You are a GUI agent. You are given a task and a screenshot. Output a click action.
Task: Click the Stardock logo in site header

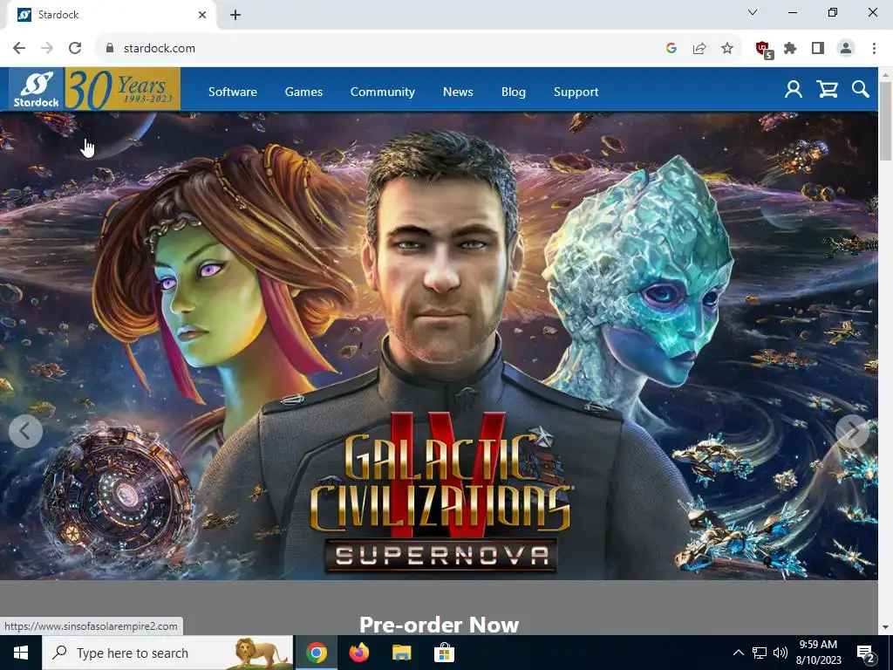[x=37, y=89]
